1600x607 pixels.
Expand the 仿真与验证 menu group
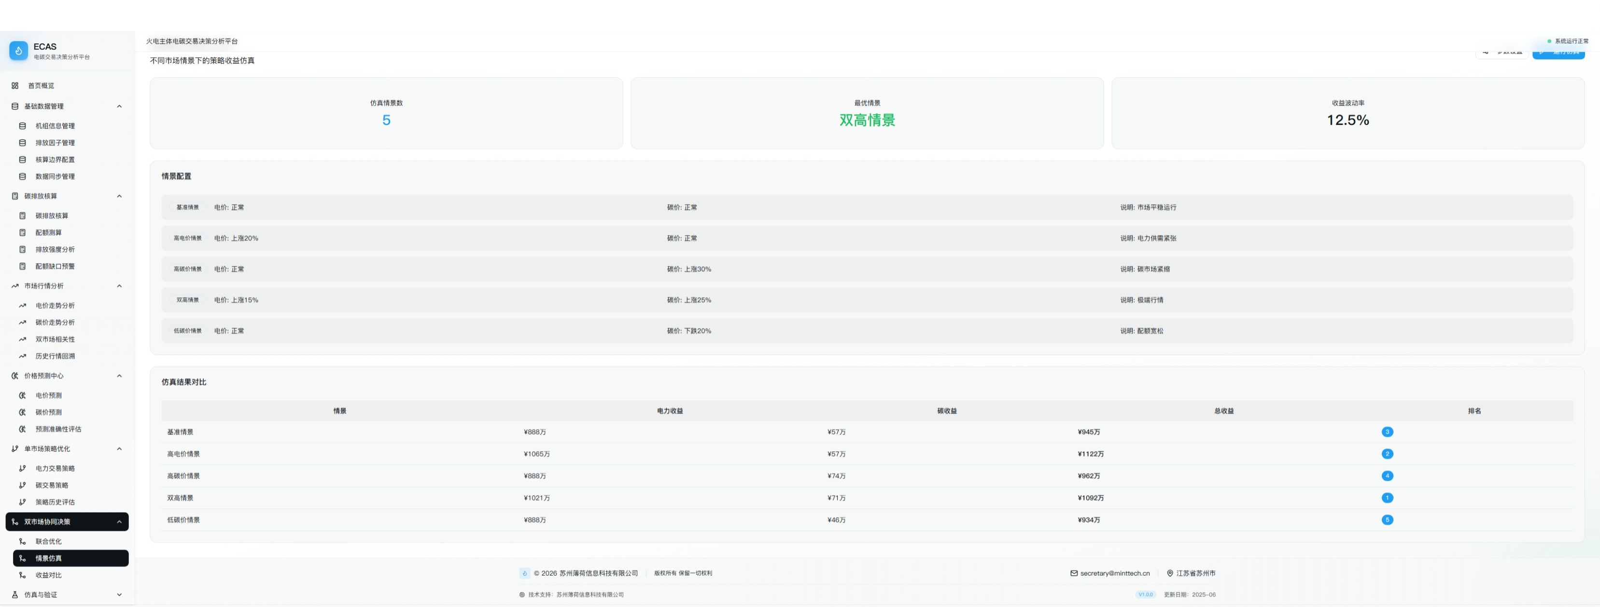[x=119, y=594]
